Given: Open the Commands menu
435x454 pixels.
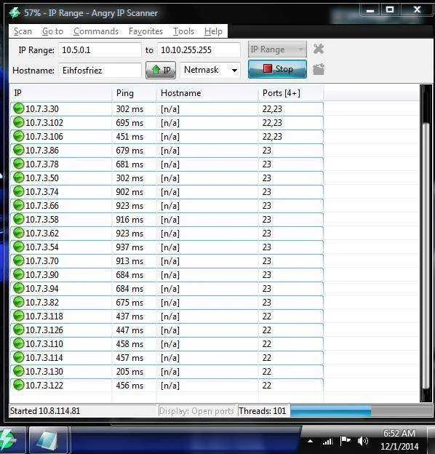Looking at the screenshot, I should pos(96,31).
